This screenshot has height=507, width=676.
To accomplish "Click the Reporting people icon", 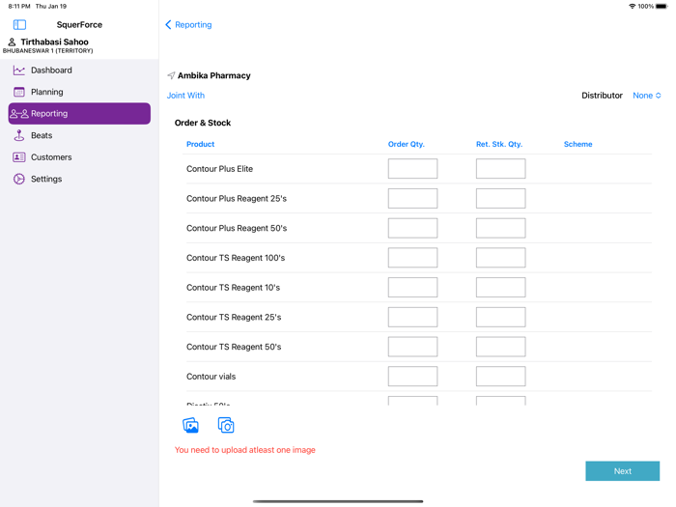I will (19, 114).
